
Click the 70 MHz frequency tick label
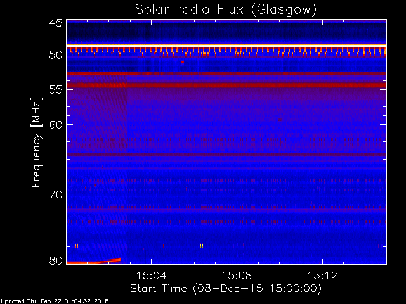pyautogui.click(x=56, y=194)
